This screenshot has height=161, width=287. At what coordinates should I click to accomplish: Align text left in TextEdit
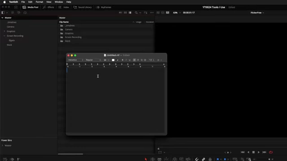point(135,60)
